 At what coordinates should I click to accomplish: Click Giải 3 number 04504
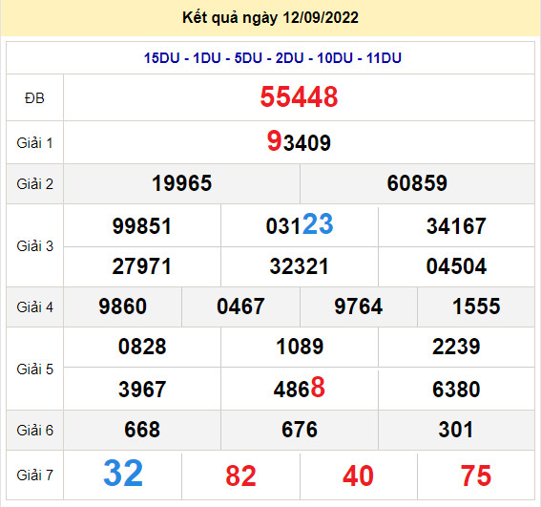tap(456, 266)
